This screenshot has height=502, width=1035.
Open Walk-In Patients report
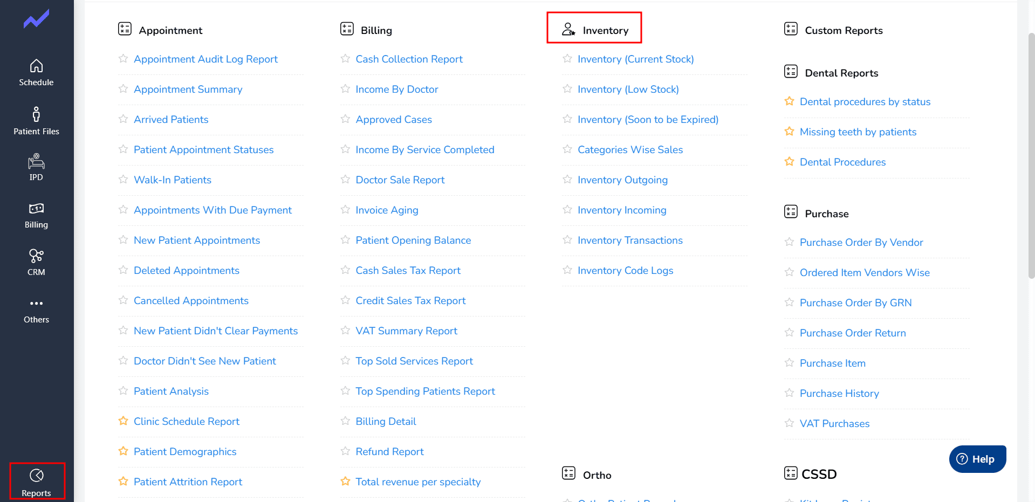point(173,180)
